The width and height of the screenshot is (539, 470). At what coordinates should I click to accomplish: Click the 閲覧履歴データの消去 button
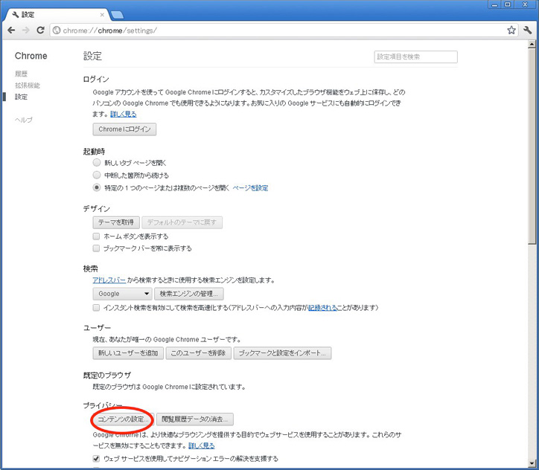pyautogui.click(x=195, y=419)
